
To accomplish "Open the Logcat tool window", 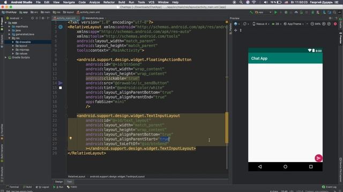I will coord(43,187).
